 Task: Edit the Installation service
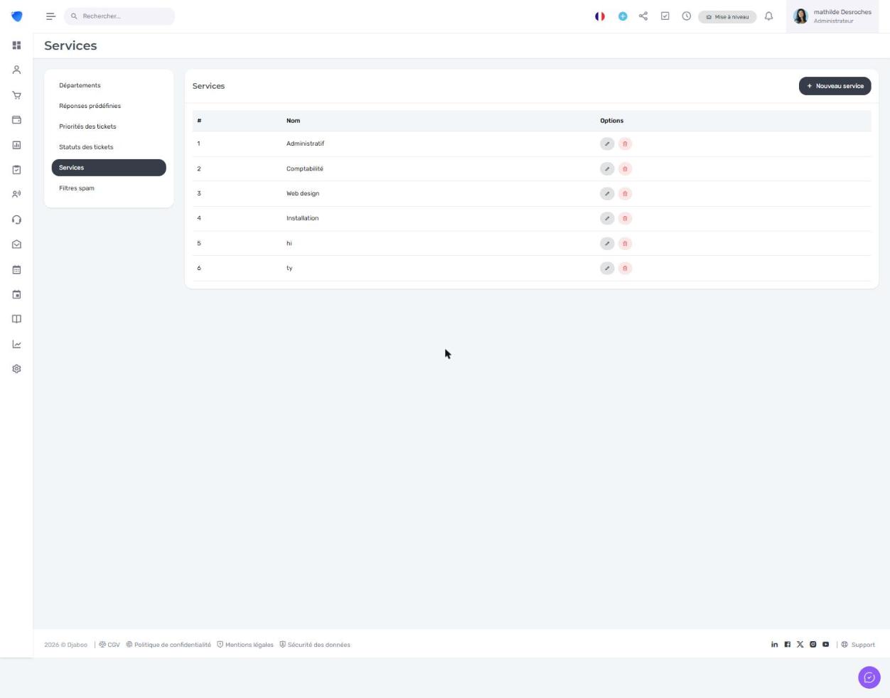tap(607, 218)
